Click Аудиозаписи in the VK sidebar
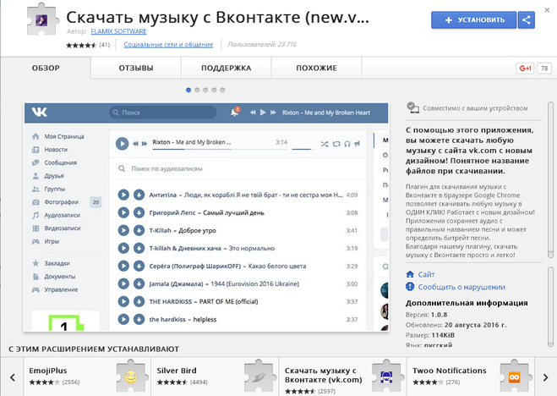This screenshot has width=557, height=396. (56, 216)
